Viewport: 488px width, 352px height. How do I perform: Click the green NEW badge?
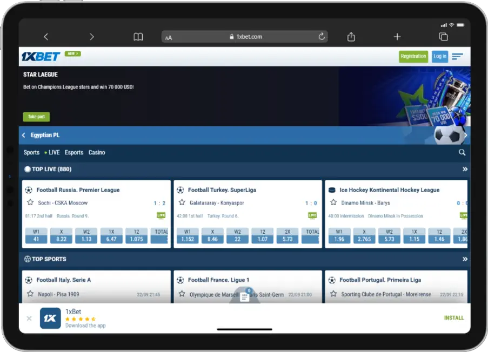[x=73, y=54]
